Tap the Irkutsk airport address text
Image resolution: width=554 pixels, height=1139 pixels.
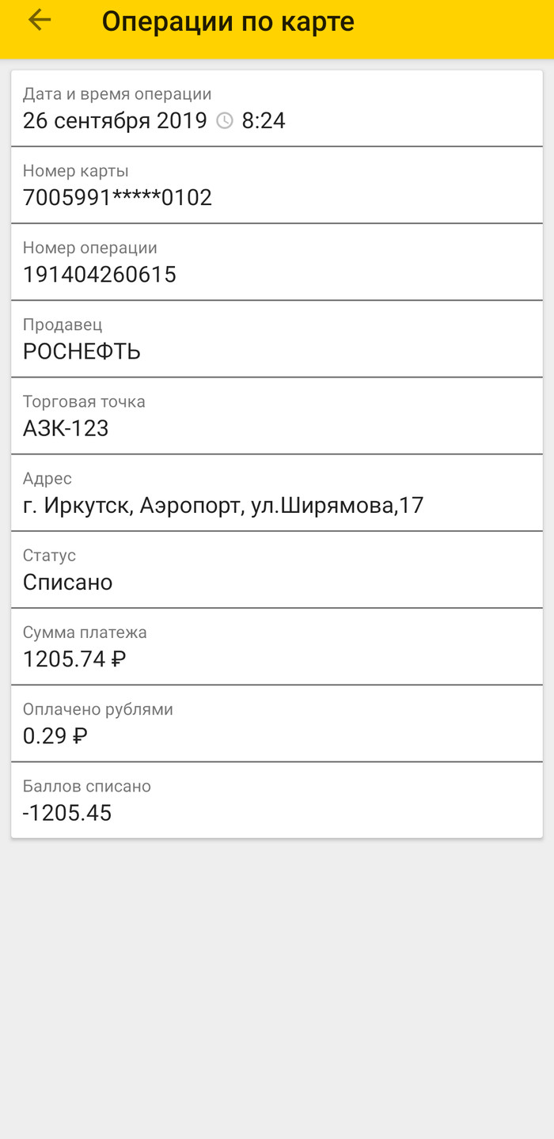coord(223,505)
